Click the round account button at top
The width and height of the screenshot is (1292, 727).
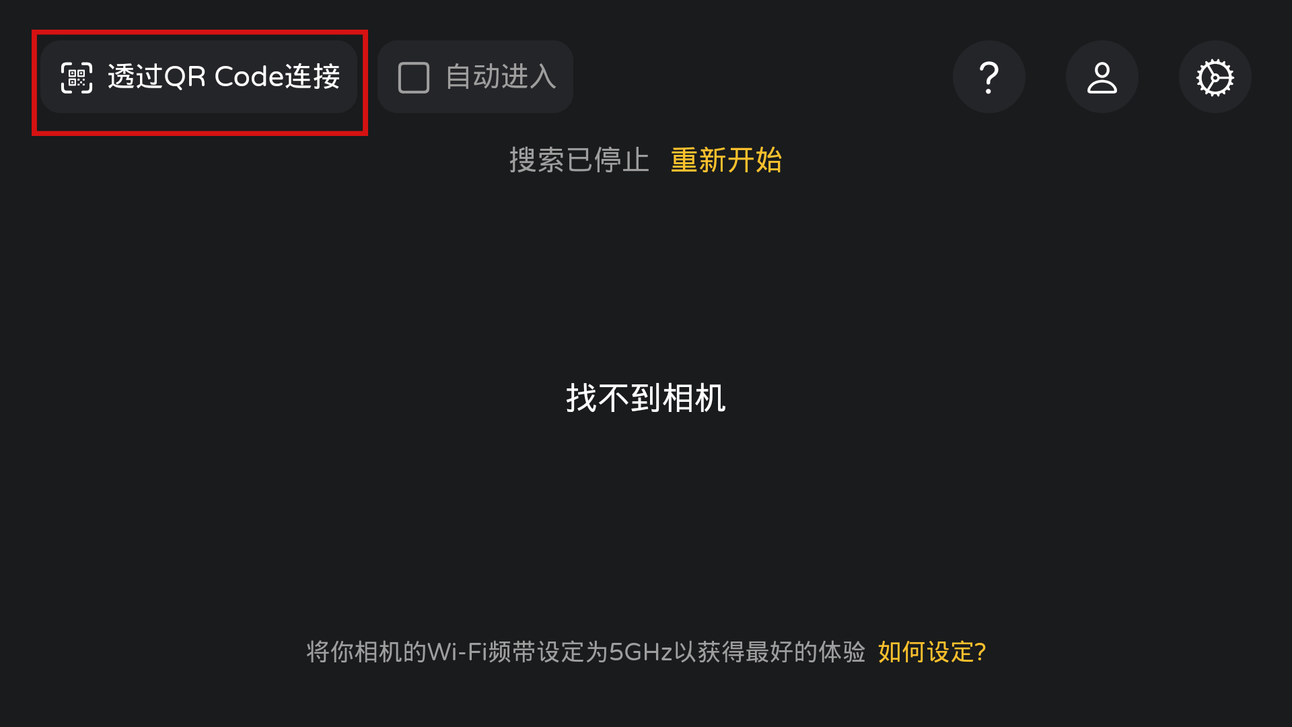pos(1102,77)
